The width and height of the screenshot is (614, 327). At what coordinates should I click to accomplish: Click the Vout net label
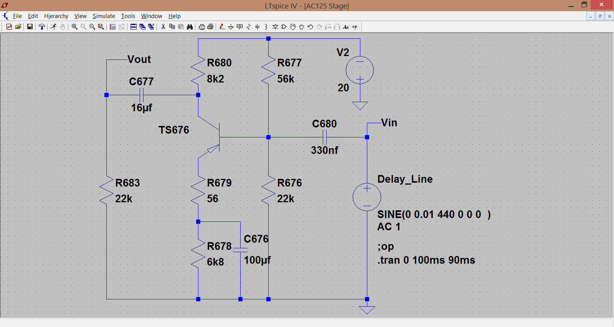139,59
